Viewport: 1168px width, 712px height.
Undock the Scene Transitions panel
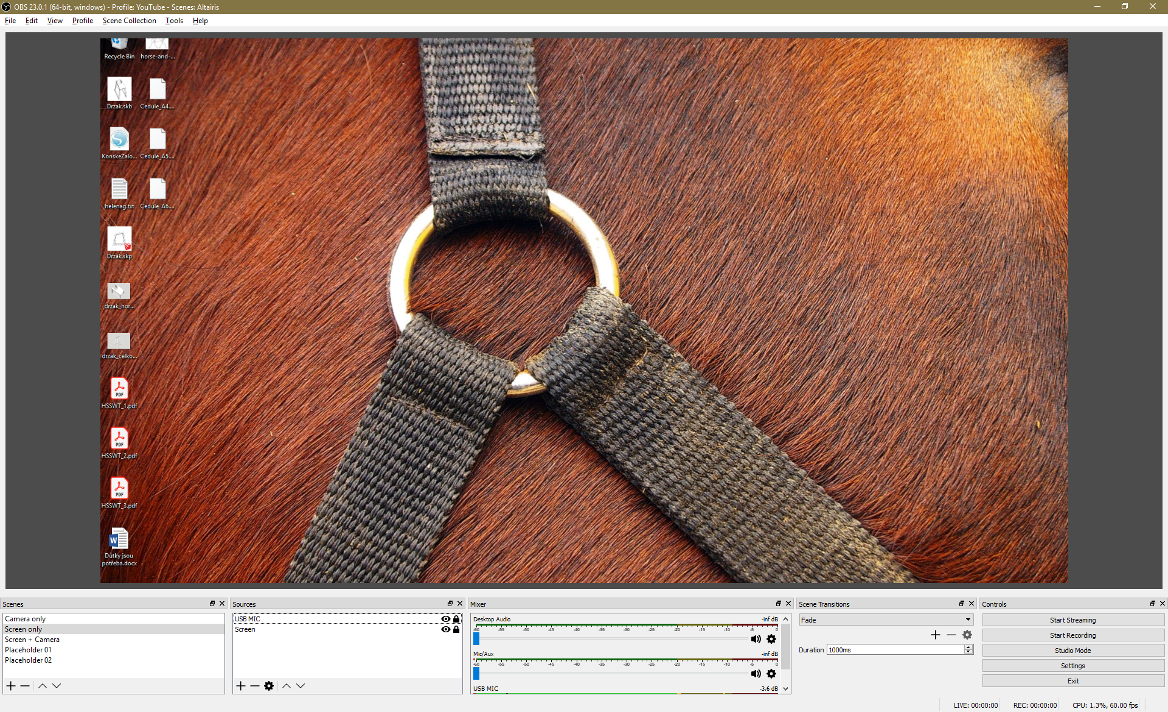(x=962, y=604)
